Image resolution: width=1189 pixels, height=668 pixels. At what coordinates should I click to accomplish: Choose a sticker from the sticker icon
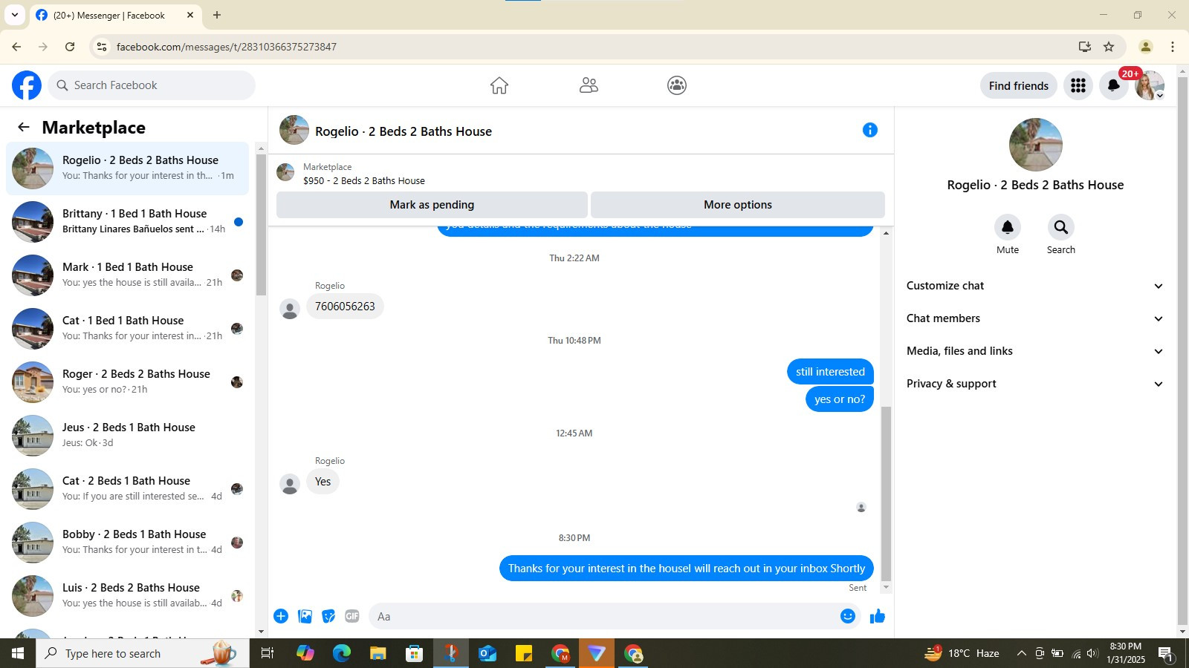[x=328, y=616]
